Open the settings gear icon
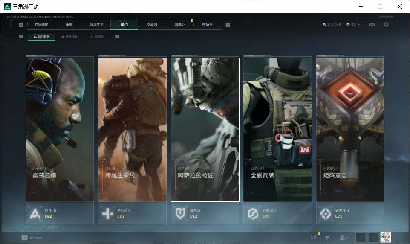This screenshot has width=410, height=244. [x=386, y=24]
